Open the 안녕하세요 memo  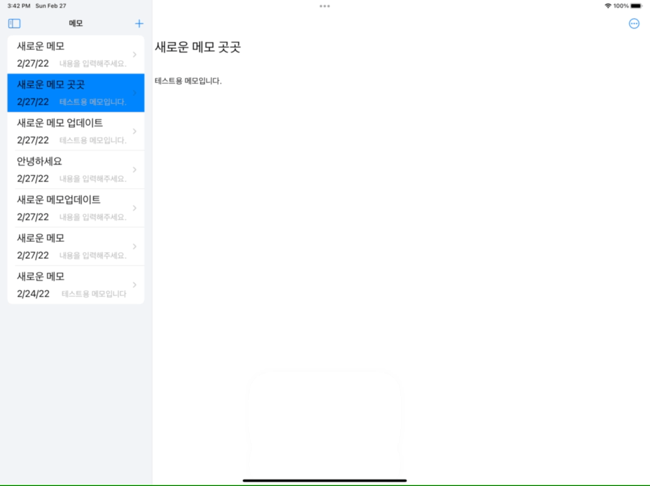point(76,170)
